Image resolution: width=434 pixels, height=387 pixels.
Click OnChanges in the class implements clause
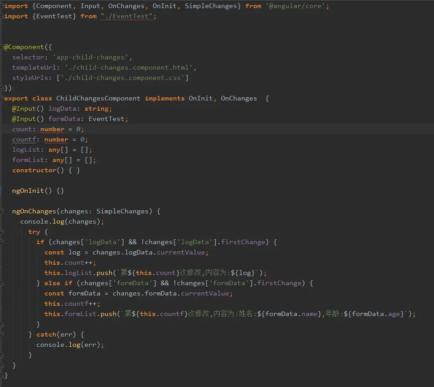pyautogui.click(x=238, y=99)
